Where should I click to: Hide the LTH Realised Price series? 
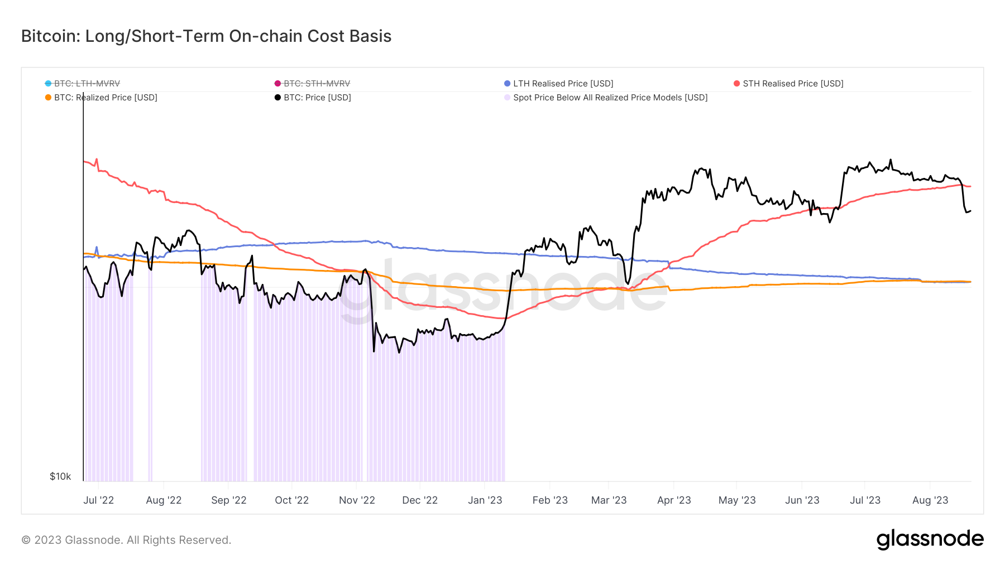pyautogui.click(x=563, y=84)
